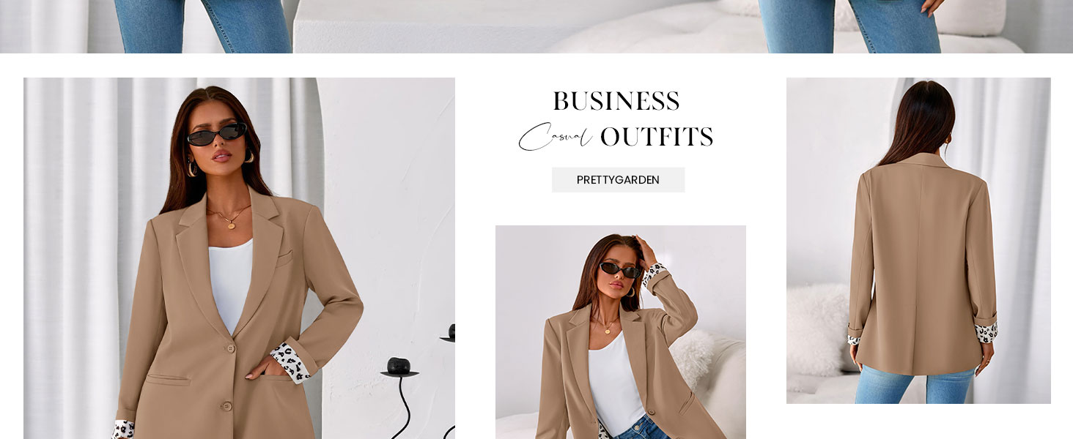The image size is (1073, 439).
Task: Click the cursive Casual script text
Action: pos(555,136)
